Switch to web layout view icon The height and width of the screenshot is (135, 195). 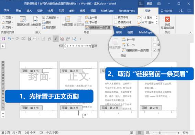(x=148, y=133)
